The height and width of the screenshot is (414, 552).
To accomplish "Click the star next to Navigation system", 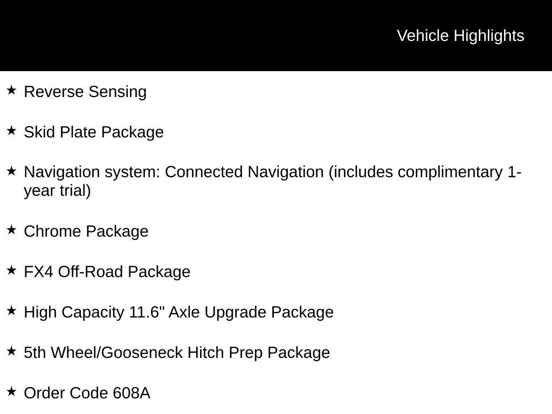I will (x=11, y=171).
